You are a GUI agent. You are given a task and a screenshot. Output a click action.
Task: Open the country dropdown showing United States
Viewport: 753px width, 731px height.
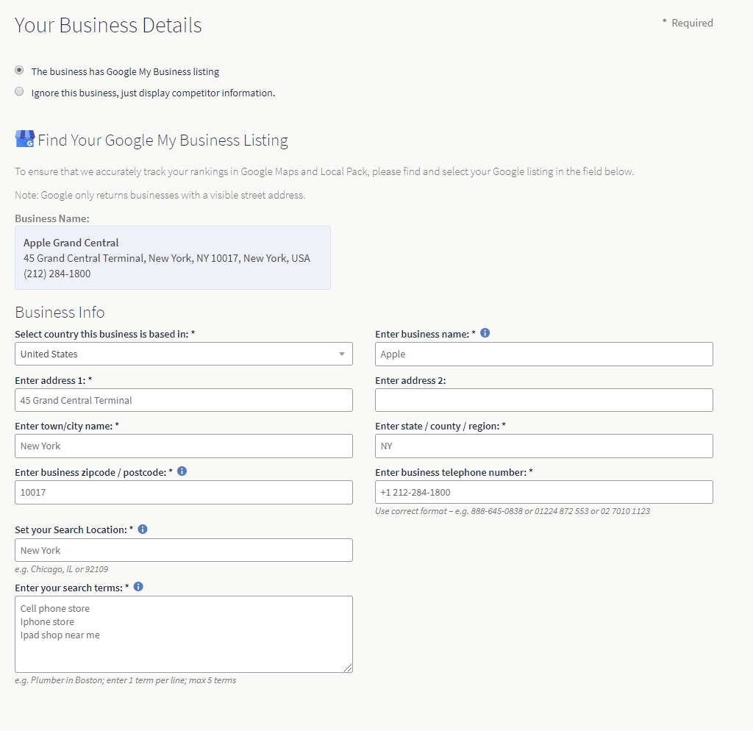(184, 354)
